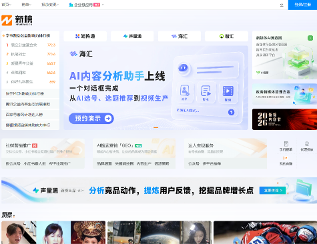Click the video film icon in the banner
Image resolution: width=317 pixels, height=244 pixels.
(228, 91)
